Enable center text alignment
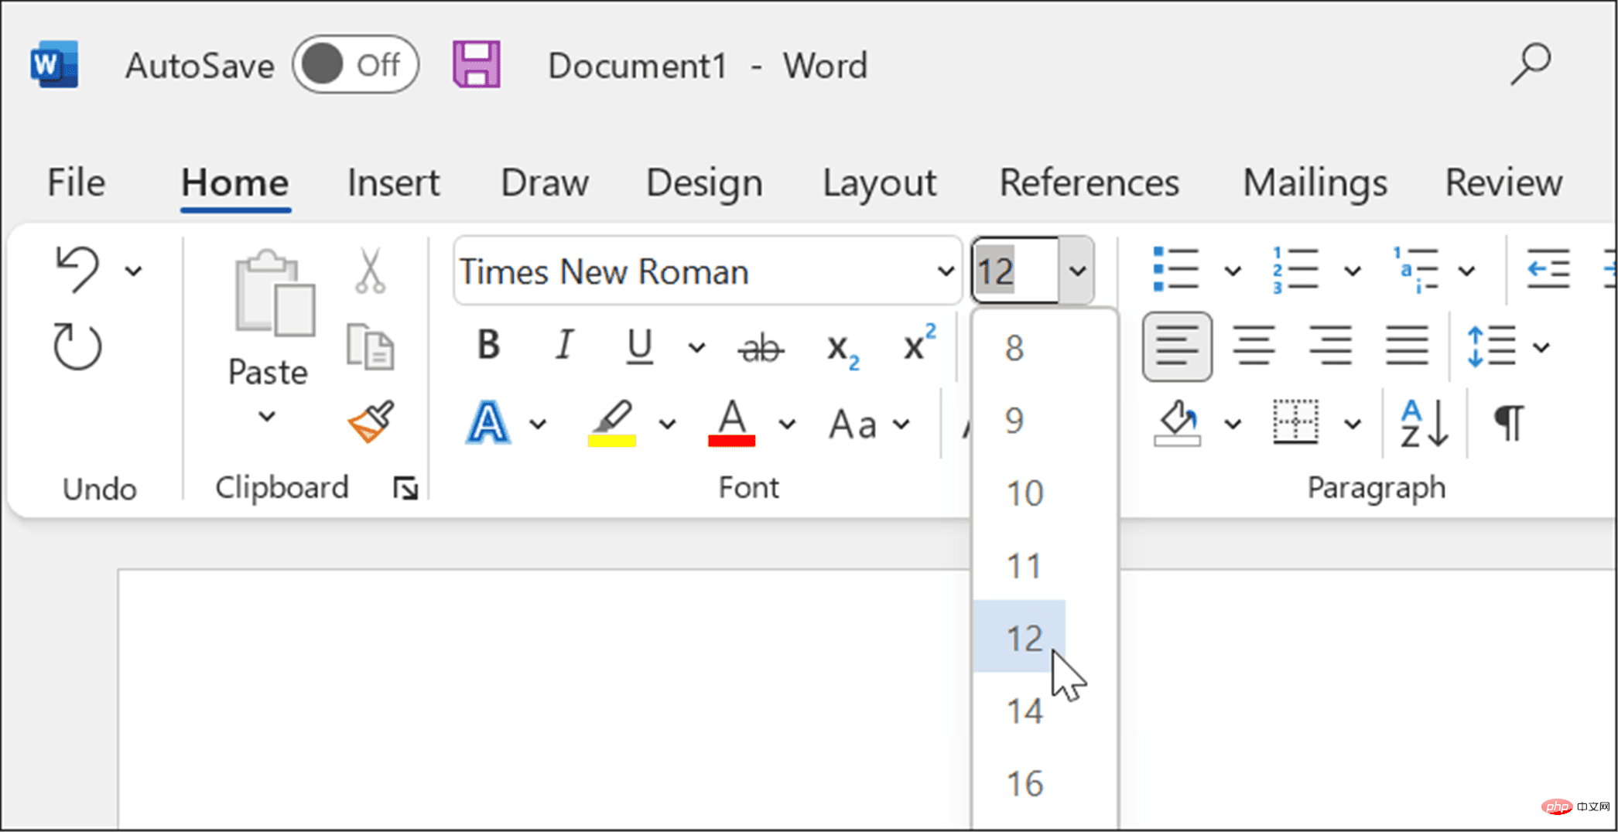 point(1254,346)
